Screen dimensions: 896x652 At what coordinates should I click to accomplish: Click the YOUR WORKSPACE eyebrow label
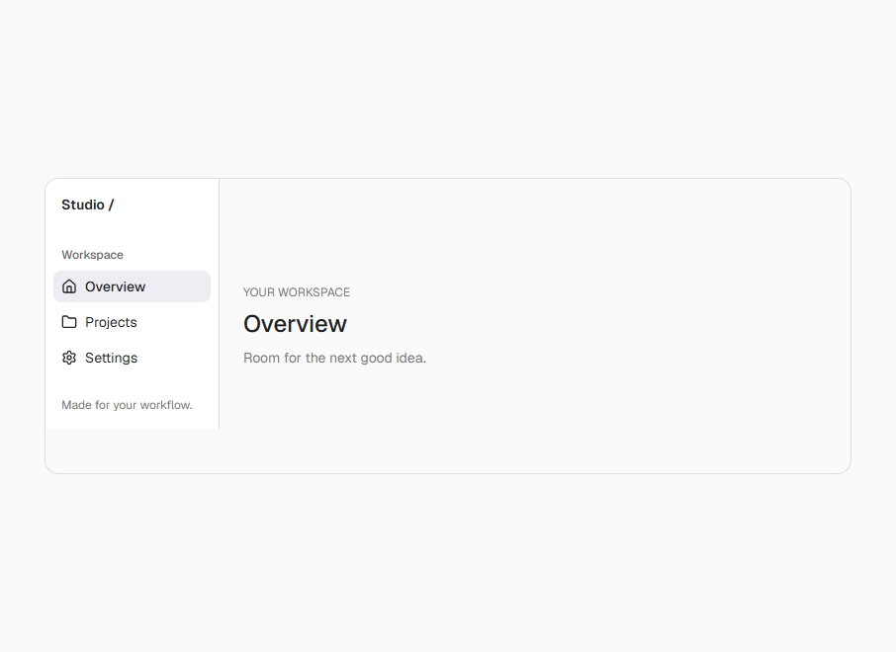[297, 292]
